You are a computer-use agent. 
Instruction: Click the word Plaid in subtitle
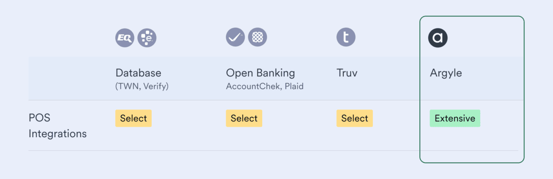pos(294,87)
